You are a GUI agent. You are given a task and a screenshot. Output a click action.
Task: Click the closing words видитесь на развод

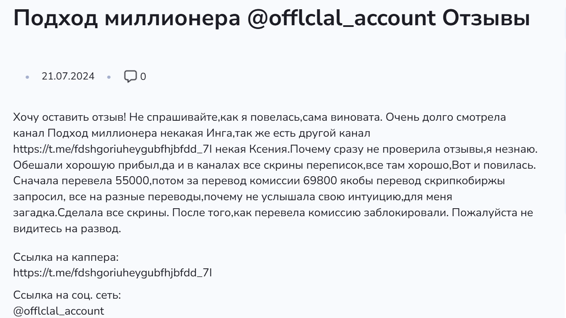(x=67, y=229)
